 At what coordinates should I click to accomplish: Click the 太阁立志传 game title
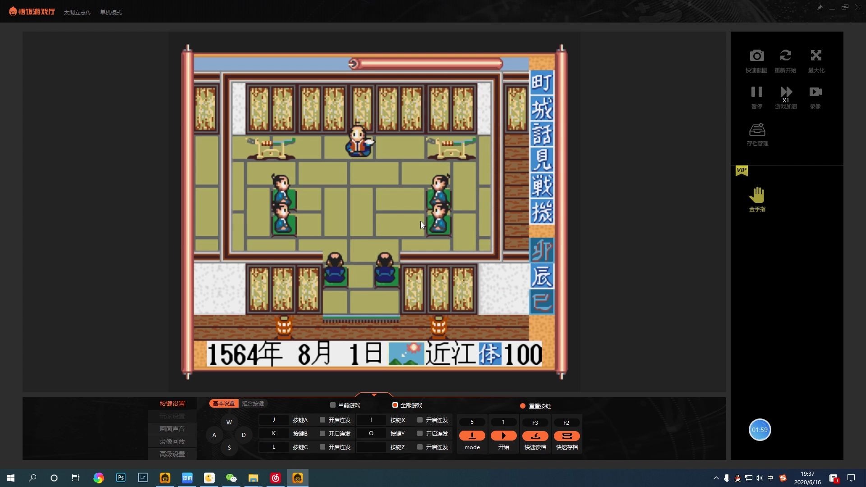(x=78, y=13)
